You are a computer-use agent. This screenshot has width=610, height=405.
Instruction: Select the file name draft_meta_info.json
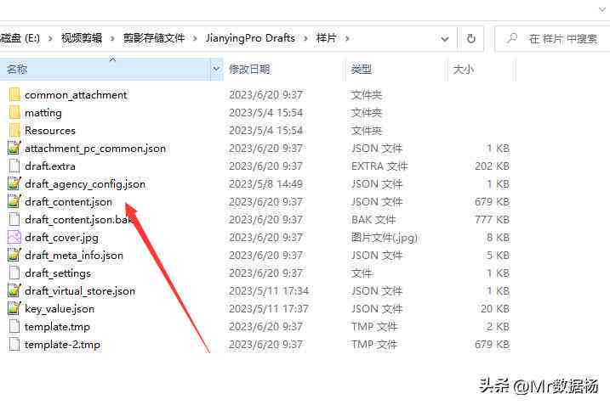pos(74,256)
